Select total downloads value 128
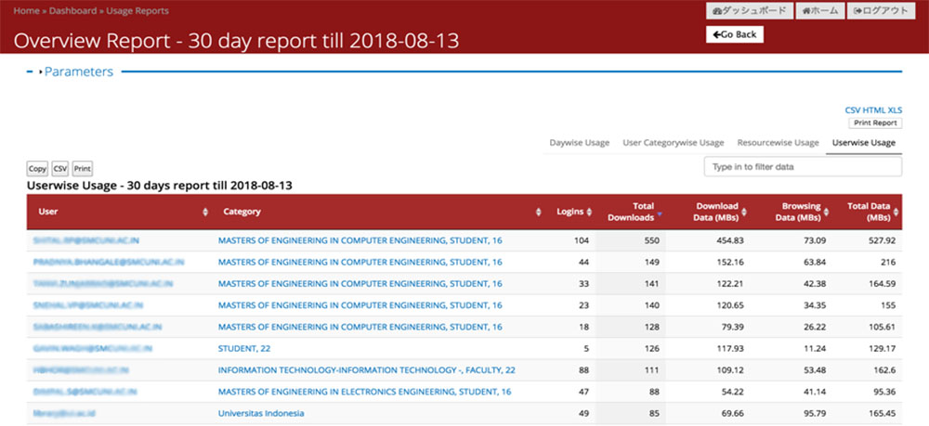Image resolution: width=929 pixels, height=426 pixels. pyautogui.click(x=652, y=327)
